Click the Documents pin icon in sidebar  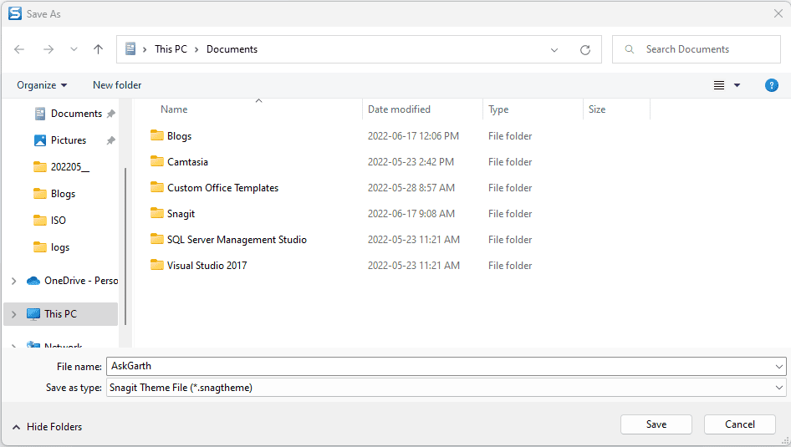coord(111,114)
